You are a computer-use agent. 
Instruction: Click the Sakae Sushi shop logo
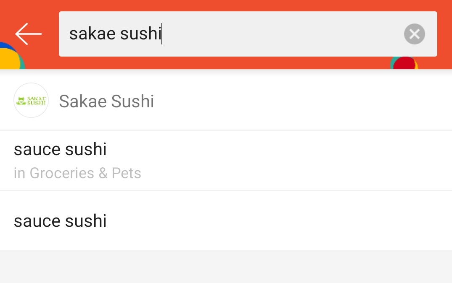[31, 101]
